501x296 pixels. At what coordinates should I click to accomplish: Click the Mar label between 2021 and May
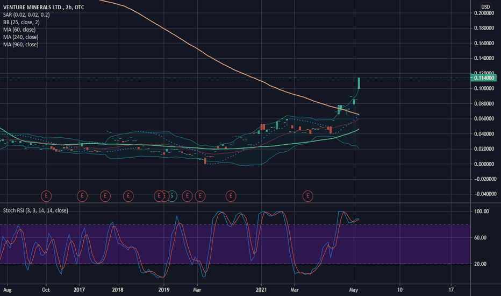tap(294, 290)
